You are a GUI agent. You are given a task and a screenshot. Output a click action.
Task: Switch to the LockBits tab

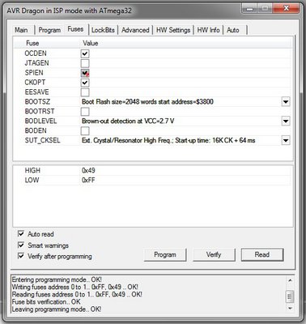point(103,30)
